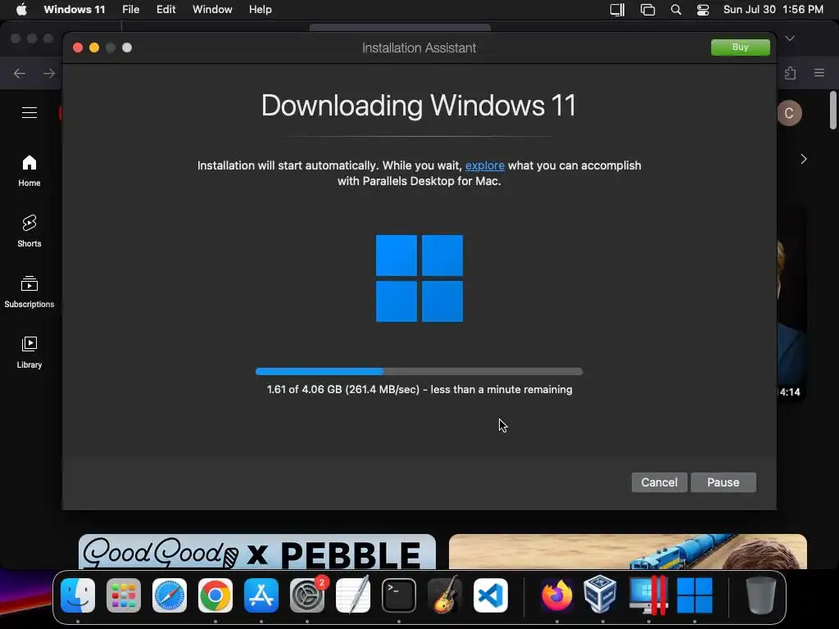Open the train video thumbnail
Image resolution: width=839 pixels, height=629 pixels.
tap(628, 551)
